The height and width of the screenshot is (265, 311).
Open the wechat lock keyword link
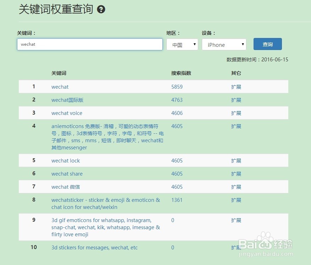coord(66,161)
